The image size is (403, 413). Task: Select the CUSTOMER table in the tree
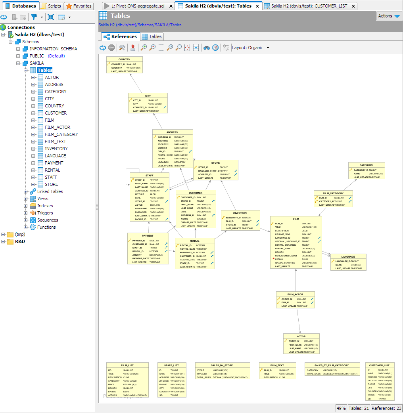click(56, 113)
